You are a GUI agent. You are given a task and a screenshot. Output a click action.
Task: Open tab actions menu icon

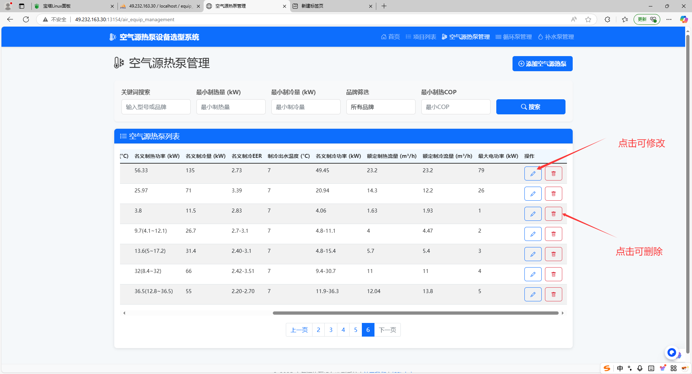(22, 6)
